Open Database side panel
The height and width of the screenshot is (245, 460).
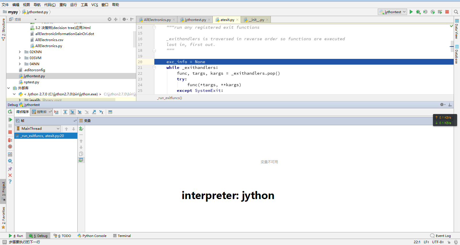pyautogui.click(x=457, y=54)
